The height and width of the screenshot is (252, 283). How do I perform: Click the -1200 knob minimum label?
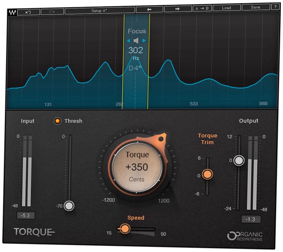tap(109, 200)
